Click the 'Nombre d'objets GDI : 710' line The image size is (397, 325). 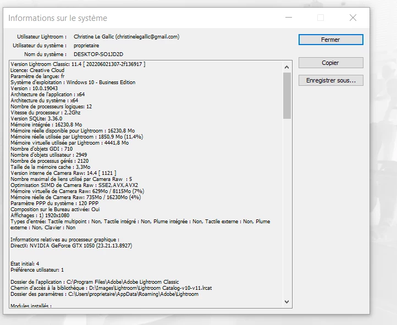42,149
